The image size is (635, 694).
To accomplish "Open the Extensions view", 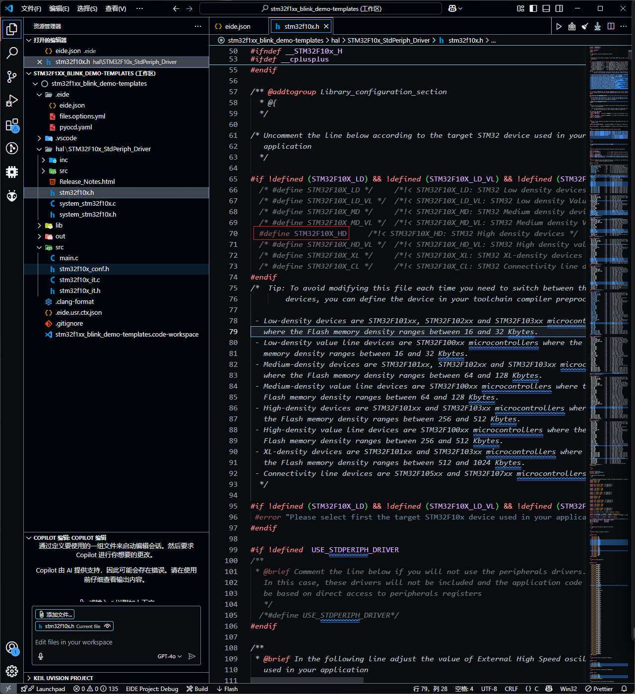I will coord(12,124).
